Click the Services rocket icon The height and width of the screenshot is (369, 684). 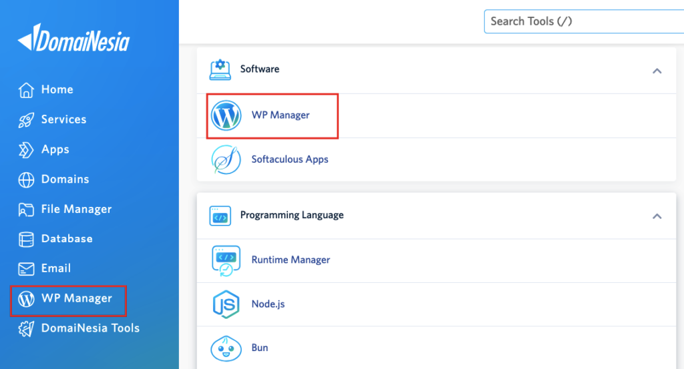[26, 120]
